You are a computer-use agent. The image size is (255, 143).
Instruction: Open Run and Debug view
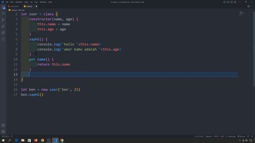tap(3, 26)
